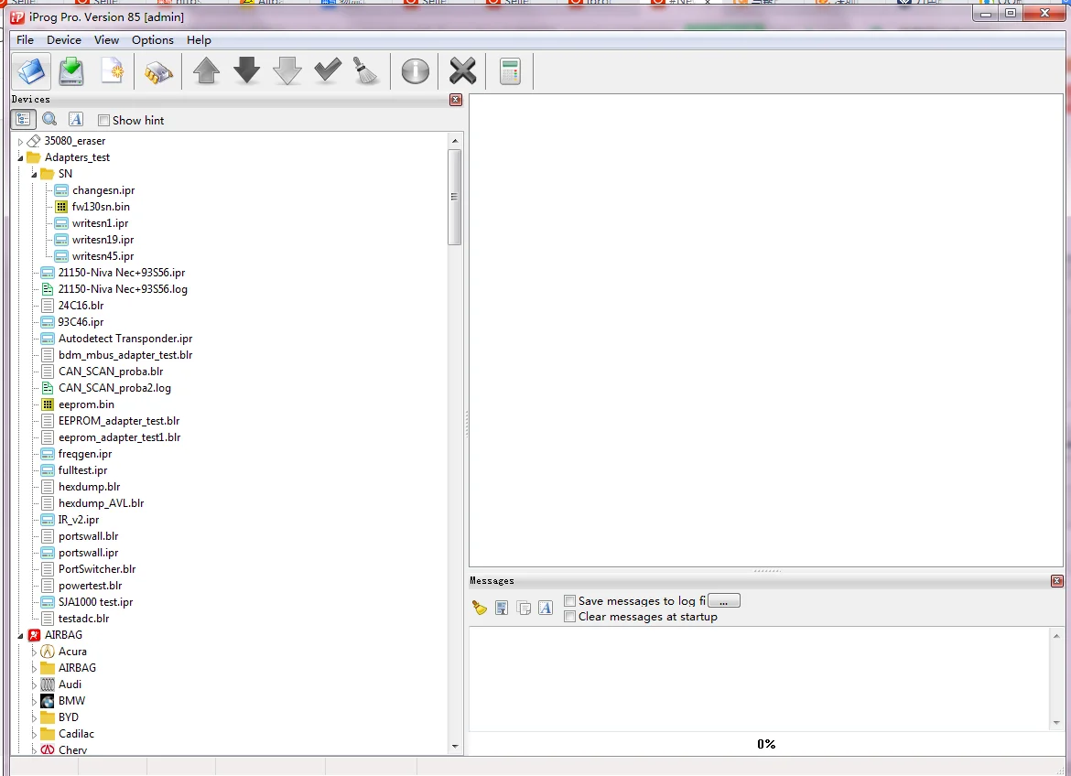Toggle the tree view icon in Devices panel
The height and width of the screenshot is (776, 1071).
coord(23,119)
